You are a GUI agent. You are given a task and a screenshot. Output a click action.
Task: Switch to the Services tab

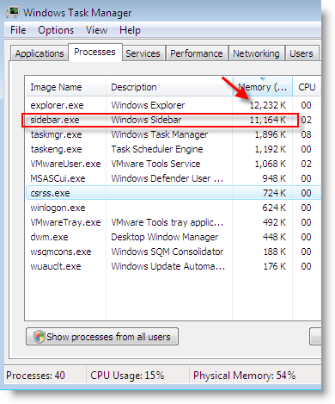click(x=143, y=53)
